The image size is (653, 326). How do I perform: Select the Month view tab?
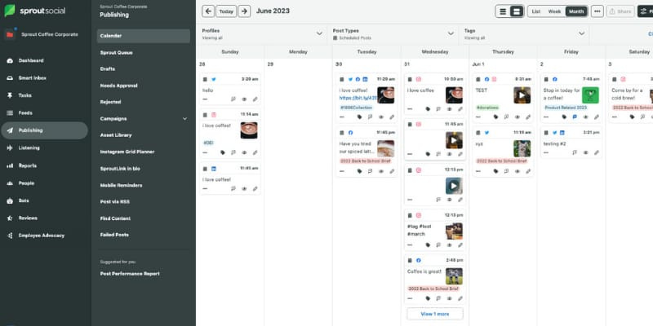tap(576, 11)
